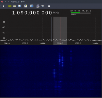
Task: Click the -80 dB scale label
Action: pos(4,38)
